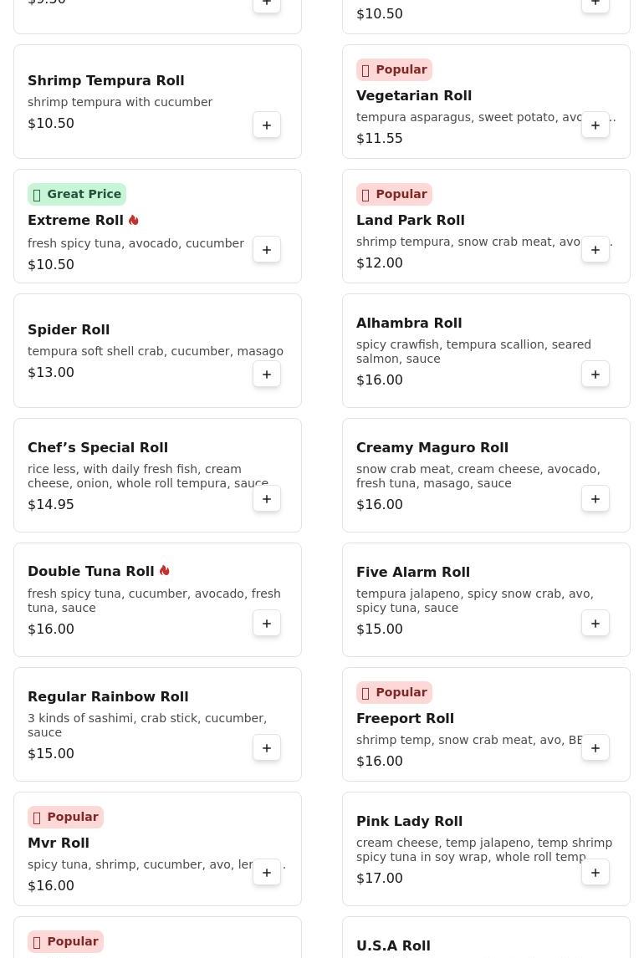This screenshot has height=958, width=644.
Task: Click the Five Alarm Roll description
Action: 474,600
